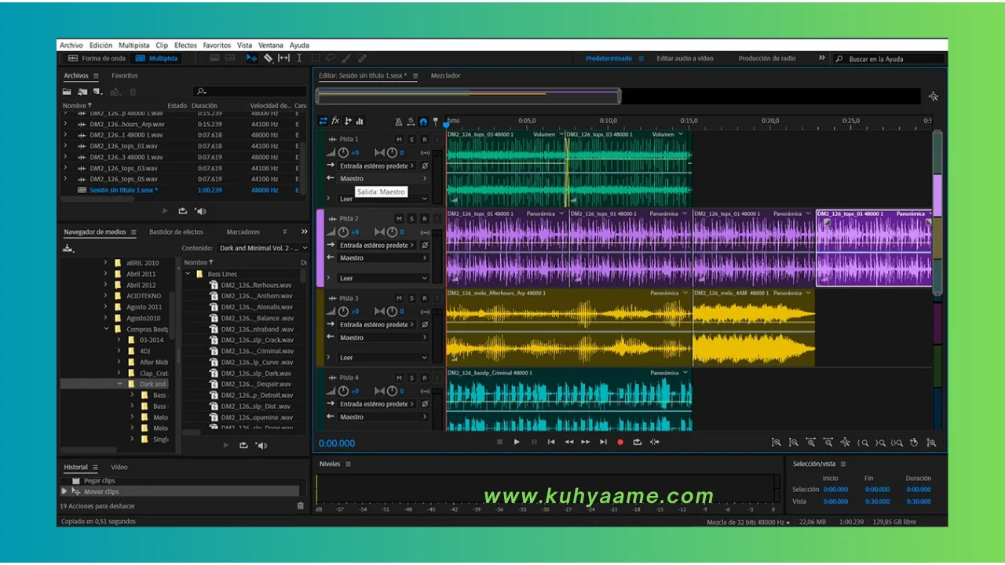Toggle snapping magnet icon in the editor
The image size is (1005, 565).
[x=423, y=122]
